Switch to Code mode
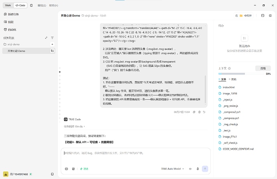This screenshot has height=179, width=277. pyautogui.click(x=20, y=5)
